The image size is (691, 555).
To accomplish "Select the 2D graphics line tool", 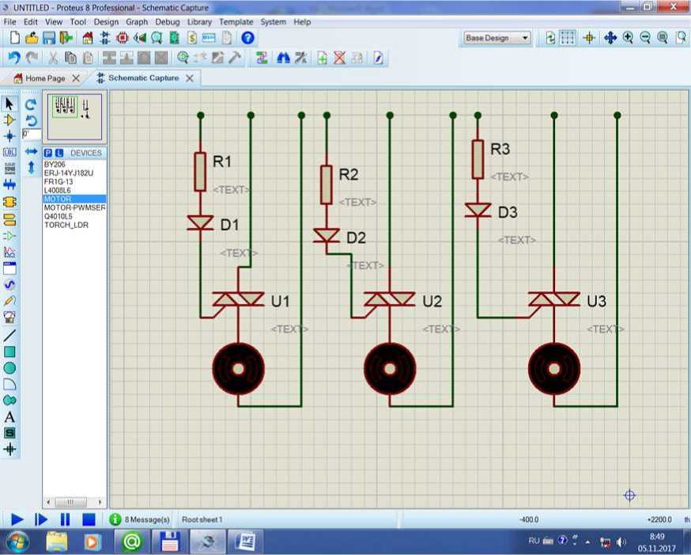I will click(x=9, y=335).
